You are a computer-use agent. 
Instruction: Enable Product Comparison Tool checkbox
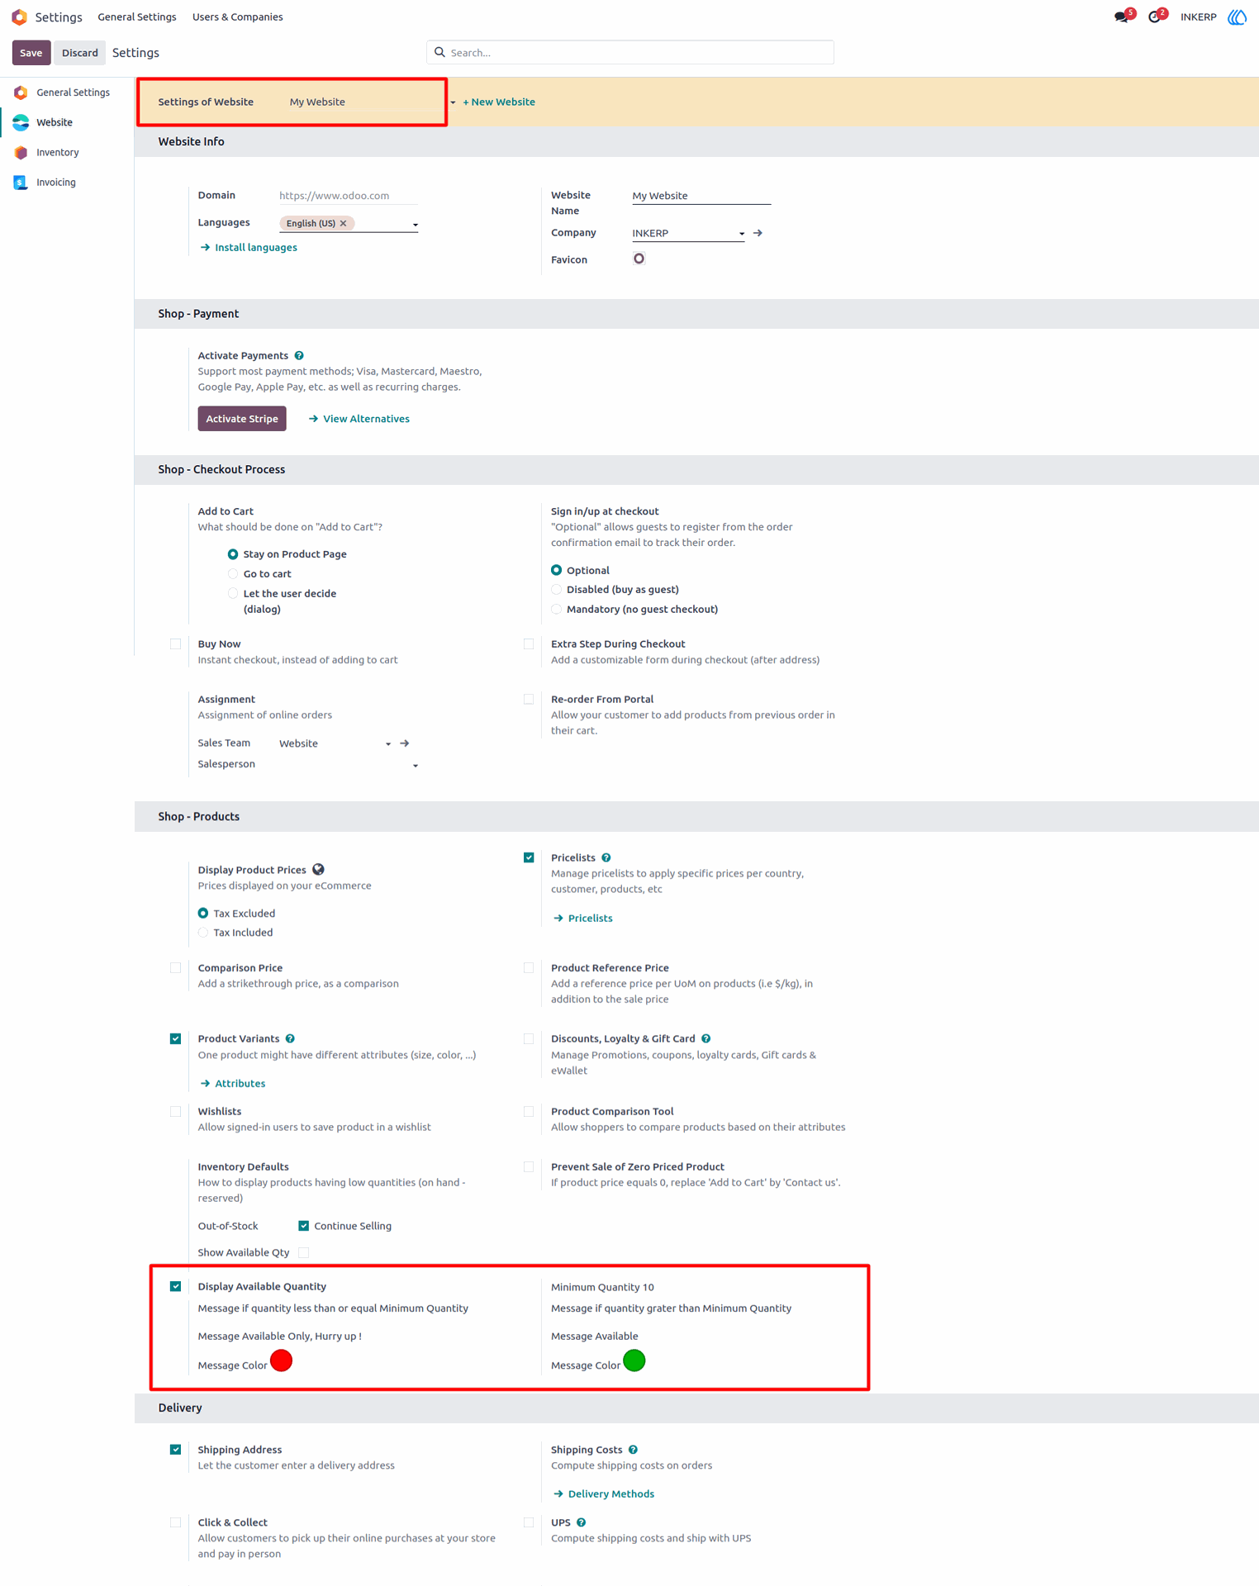coord(529,1112)
